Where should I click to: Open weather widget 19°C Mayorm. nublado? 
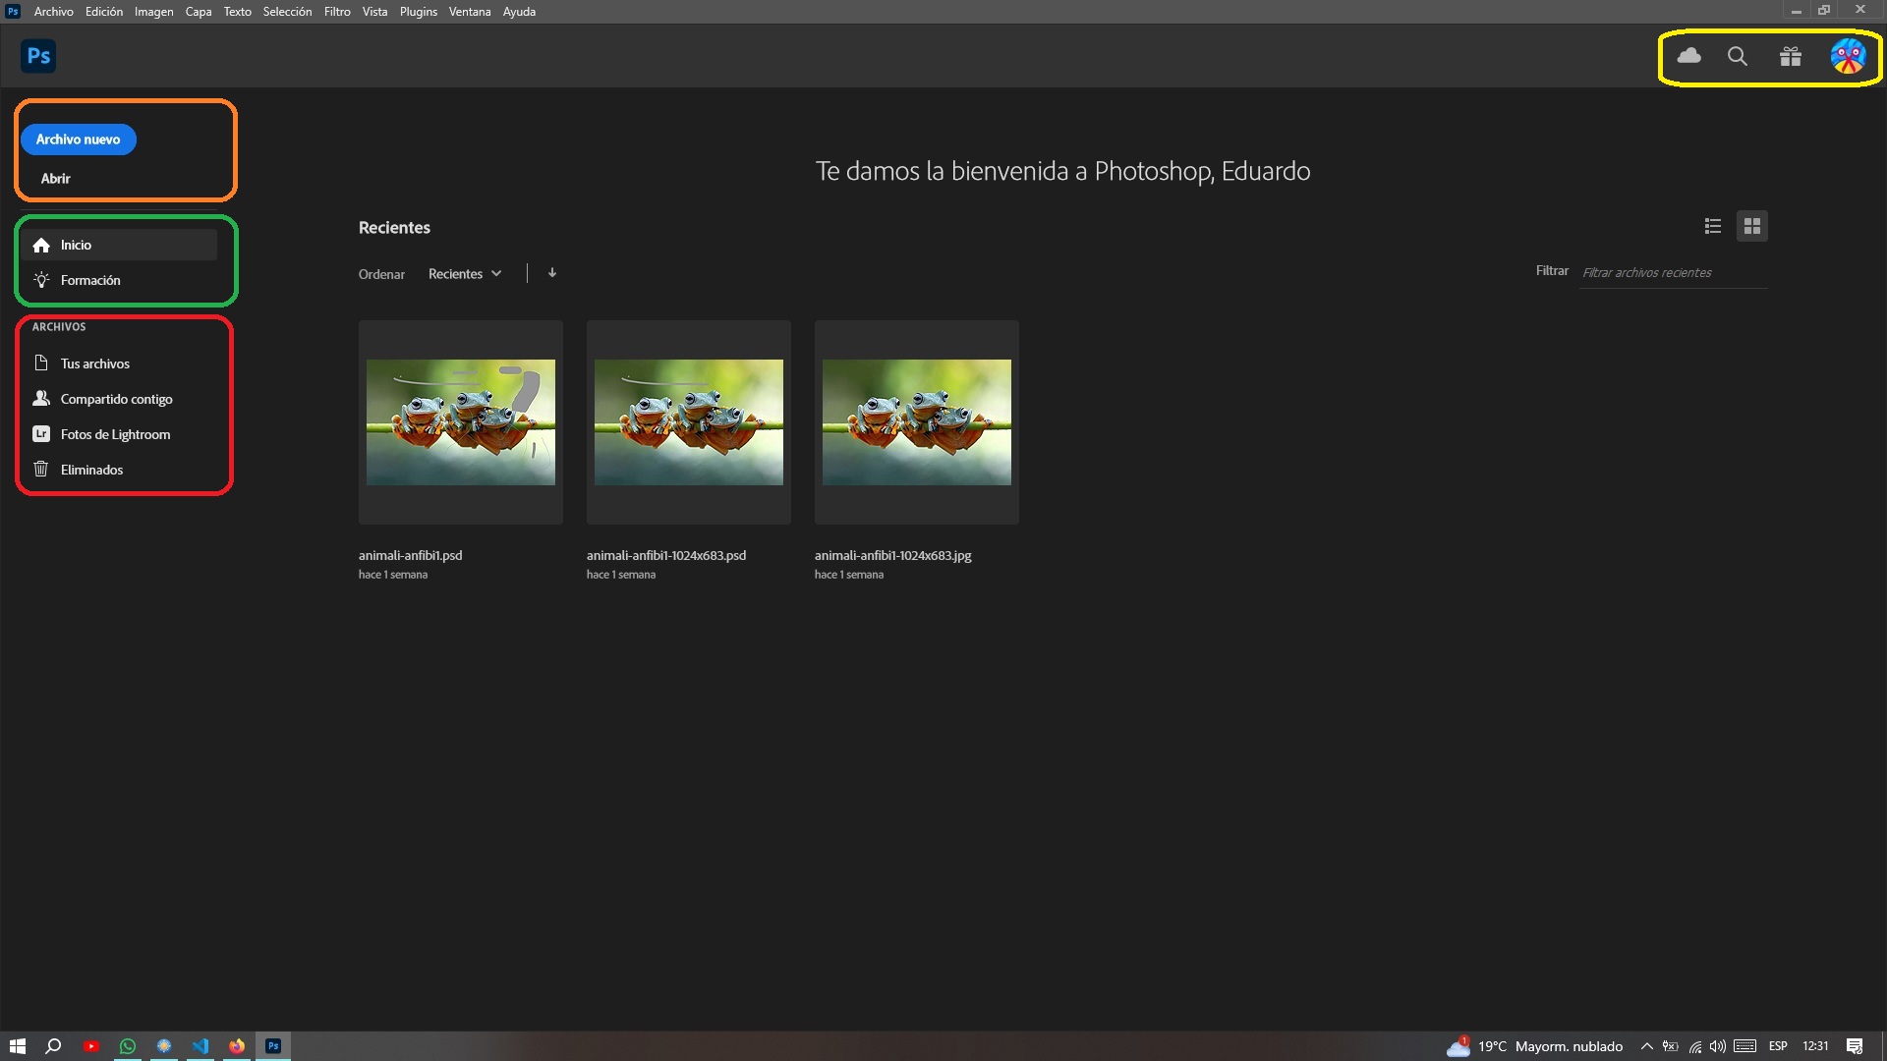click(1534, 1046)
